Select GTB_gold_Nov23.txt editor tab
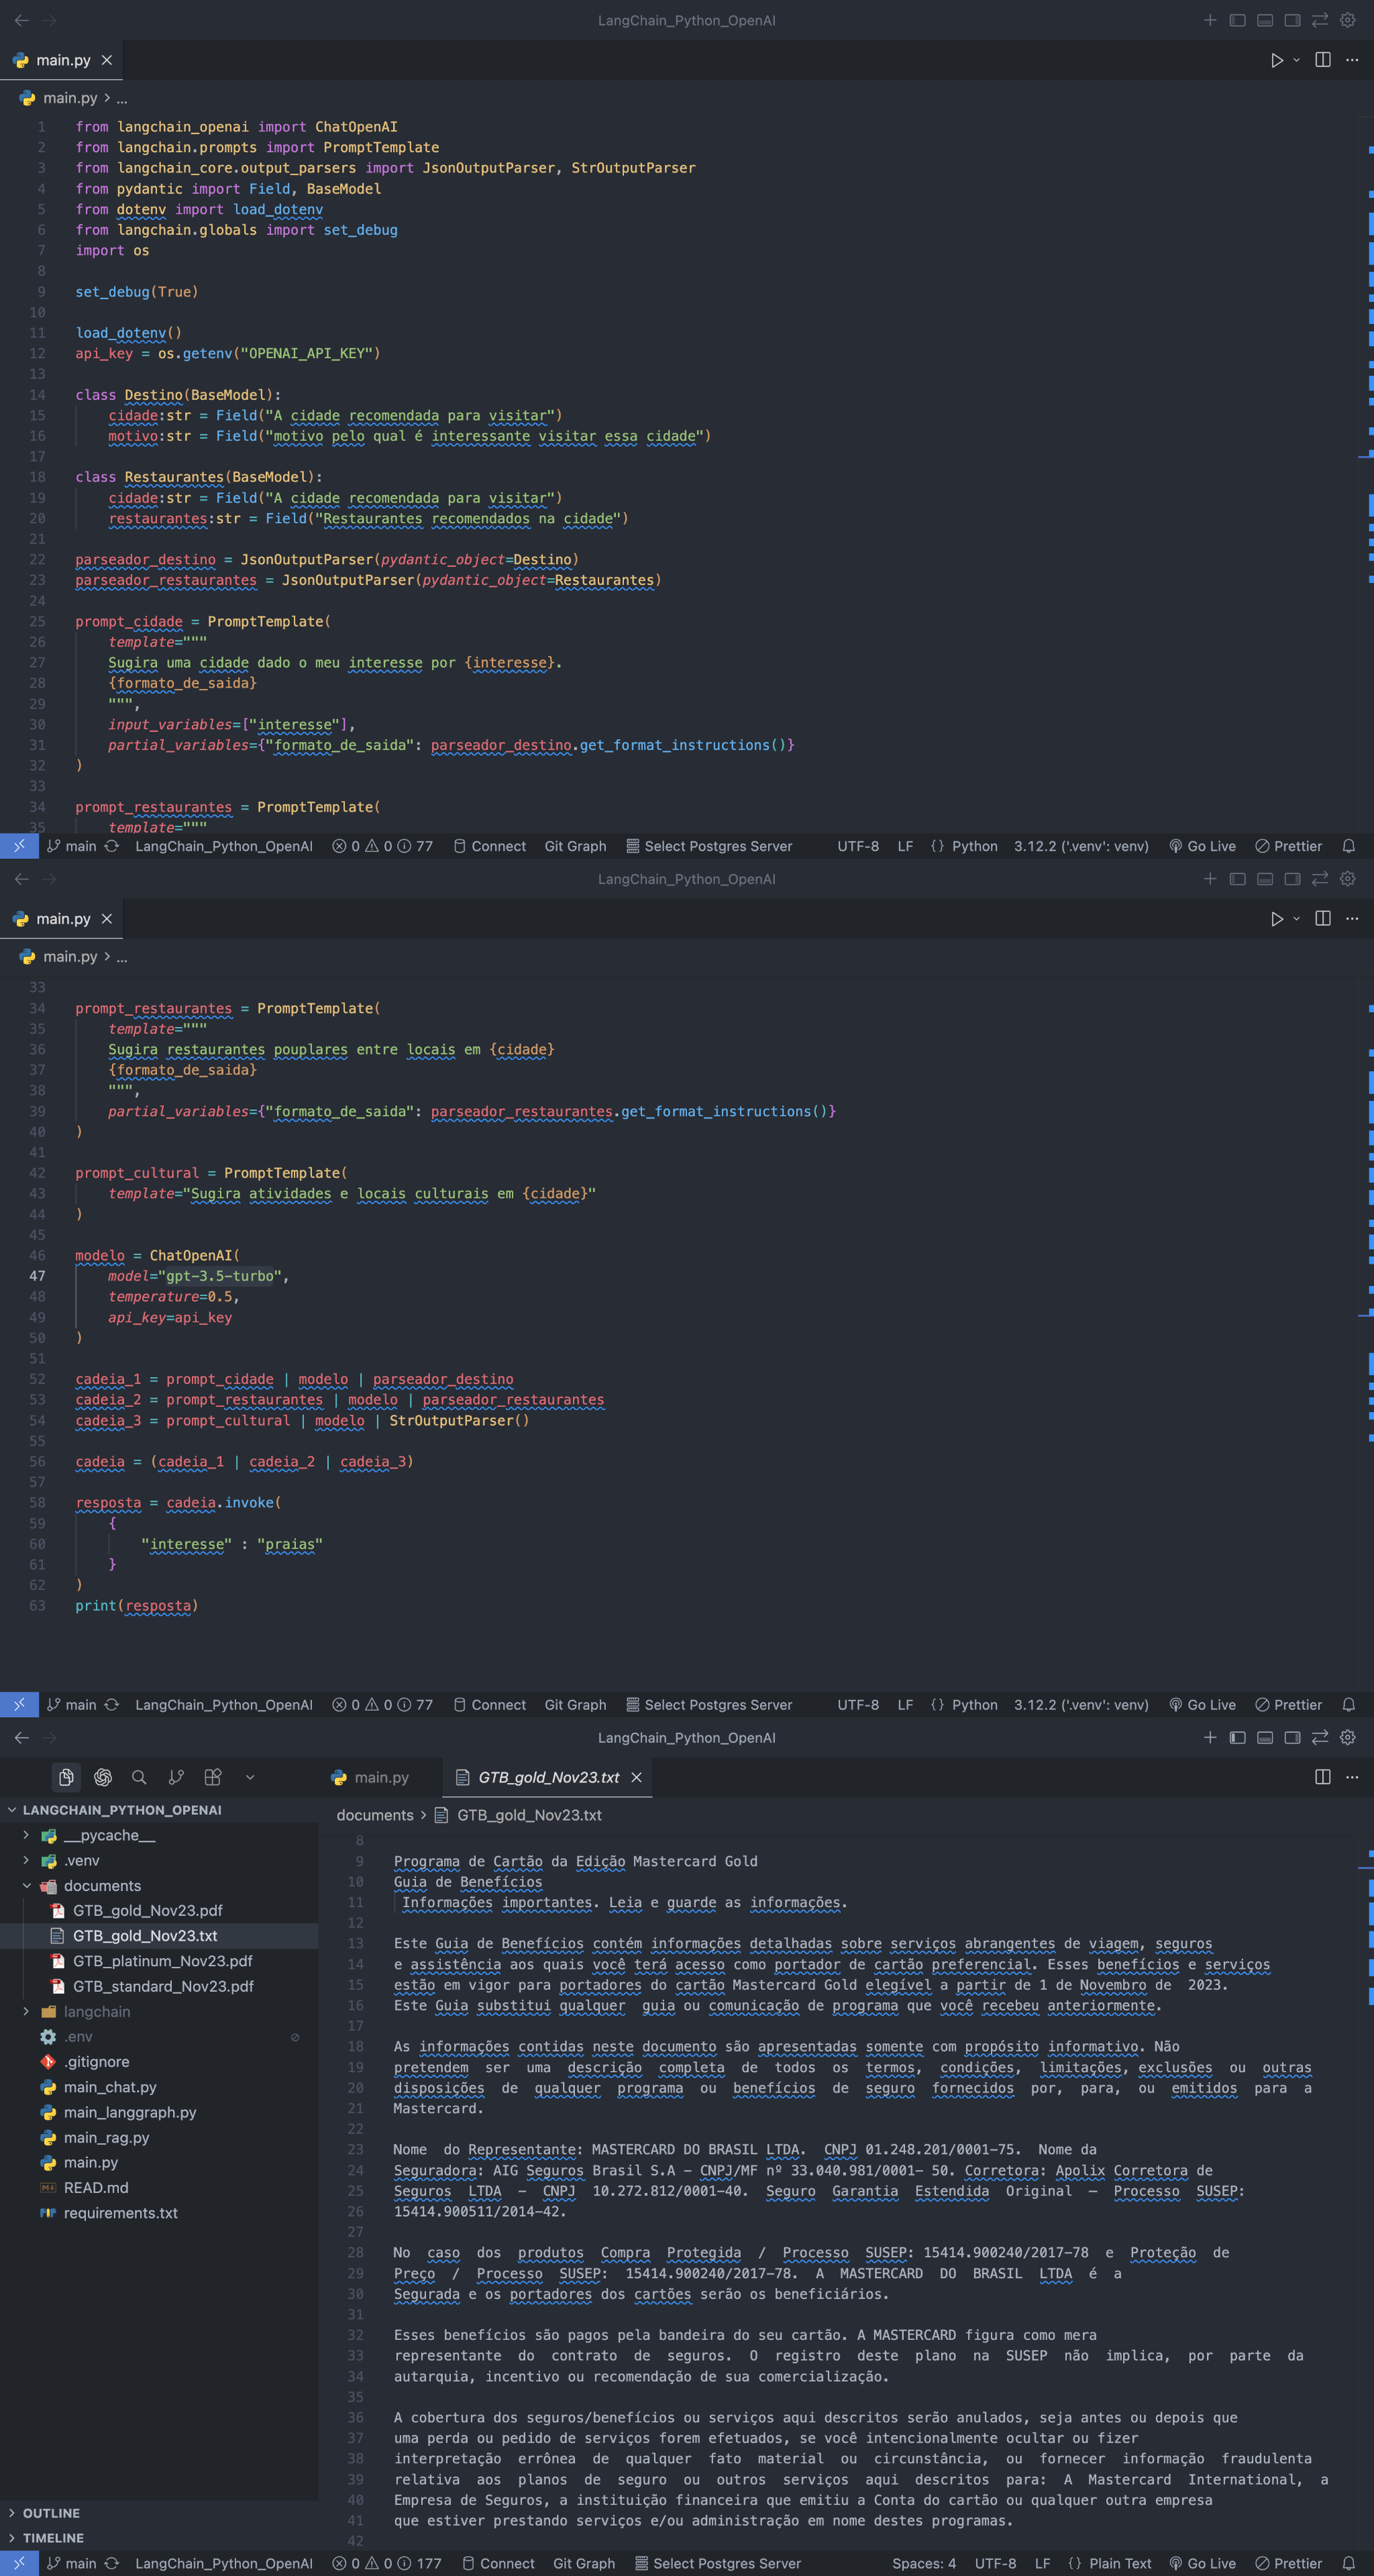1374x2576 pixels. (x=548, y=1777)
